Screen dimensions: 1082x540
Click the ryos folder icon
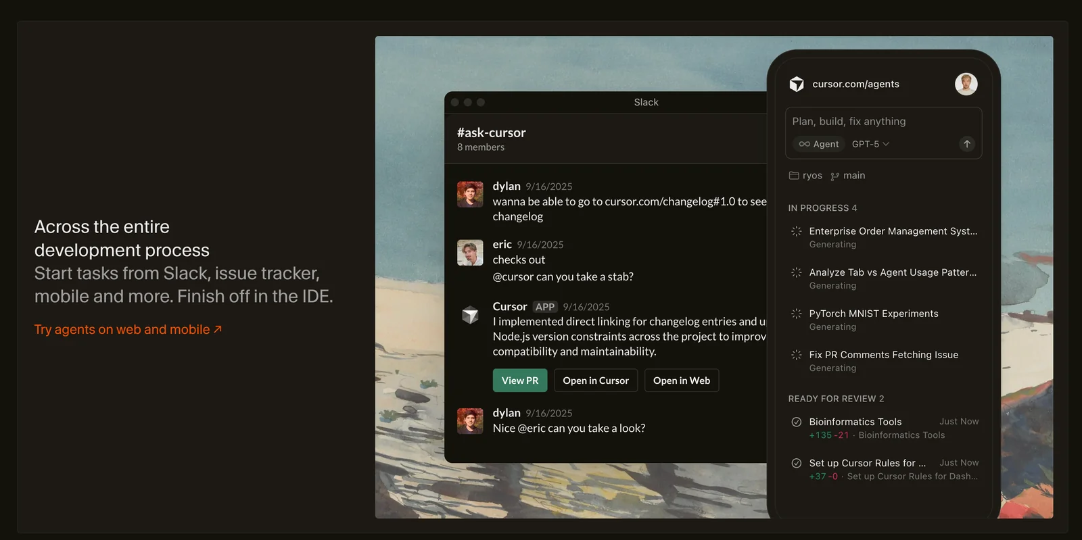(x=794, y=176)
